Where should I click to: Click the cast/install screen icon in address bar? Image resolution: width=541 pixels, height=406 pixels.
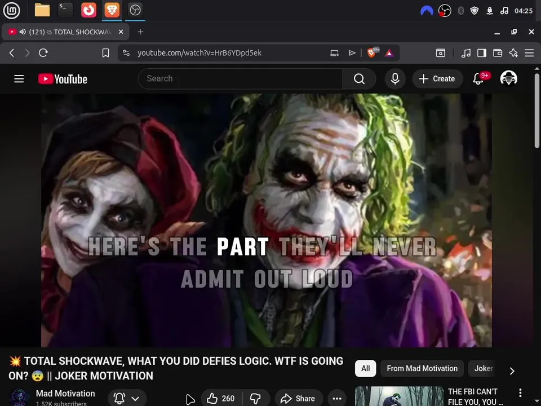pos(334,53)
